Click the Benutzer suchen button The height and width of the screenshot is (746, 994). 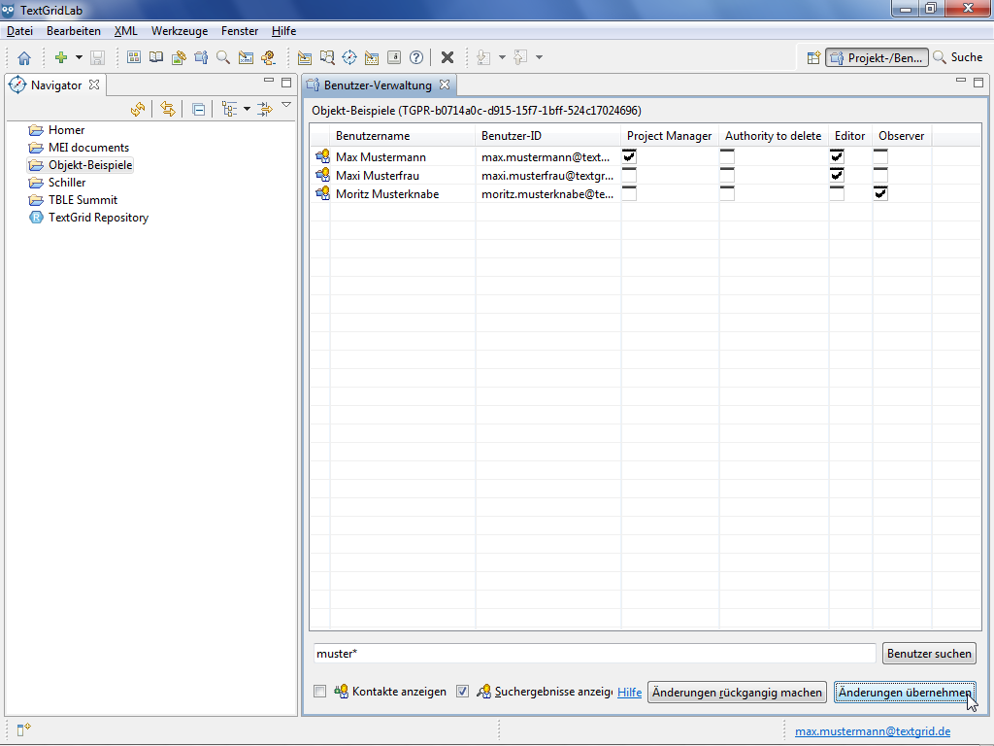tap(929, 654)
